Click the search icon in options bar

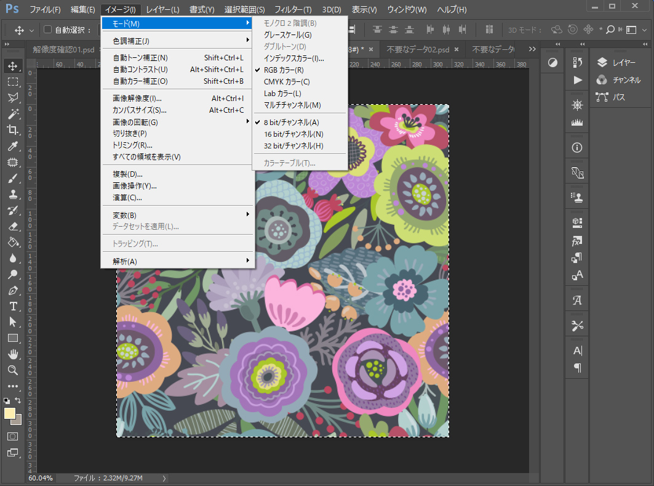610,30
